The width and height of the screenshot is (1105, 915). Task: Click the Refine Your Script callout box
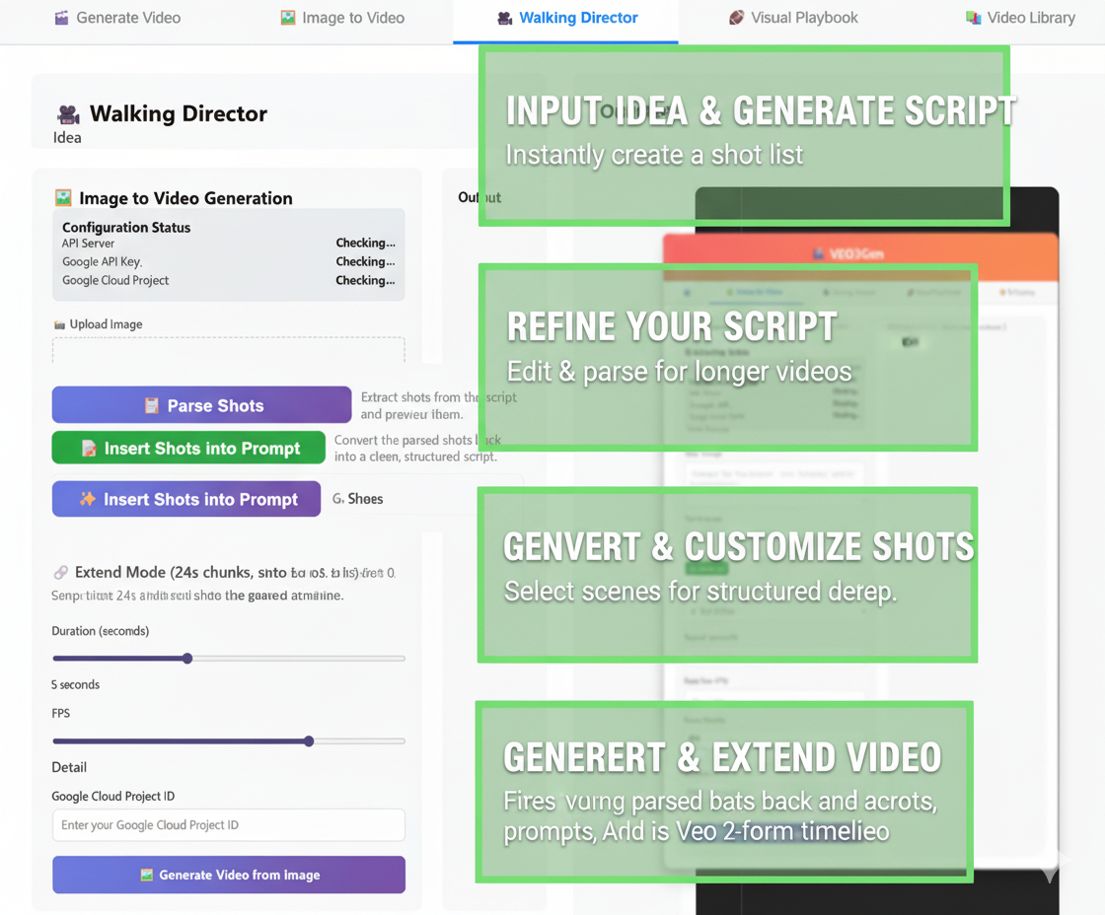(x=727, y=357)
